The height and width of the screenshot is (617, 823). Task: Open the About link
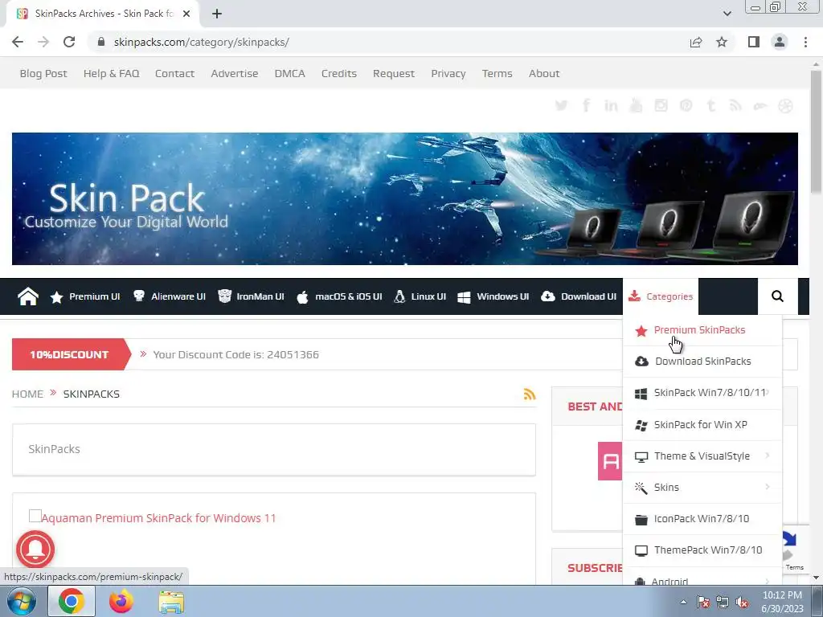click(544, 73)
